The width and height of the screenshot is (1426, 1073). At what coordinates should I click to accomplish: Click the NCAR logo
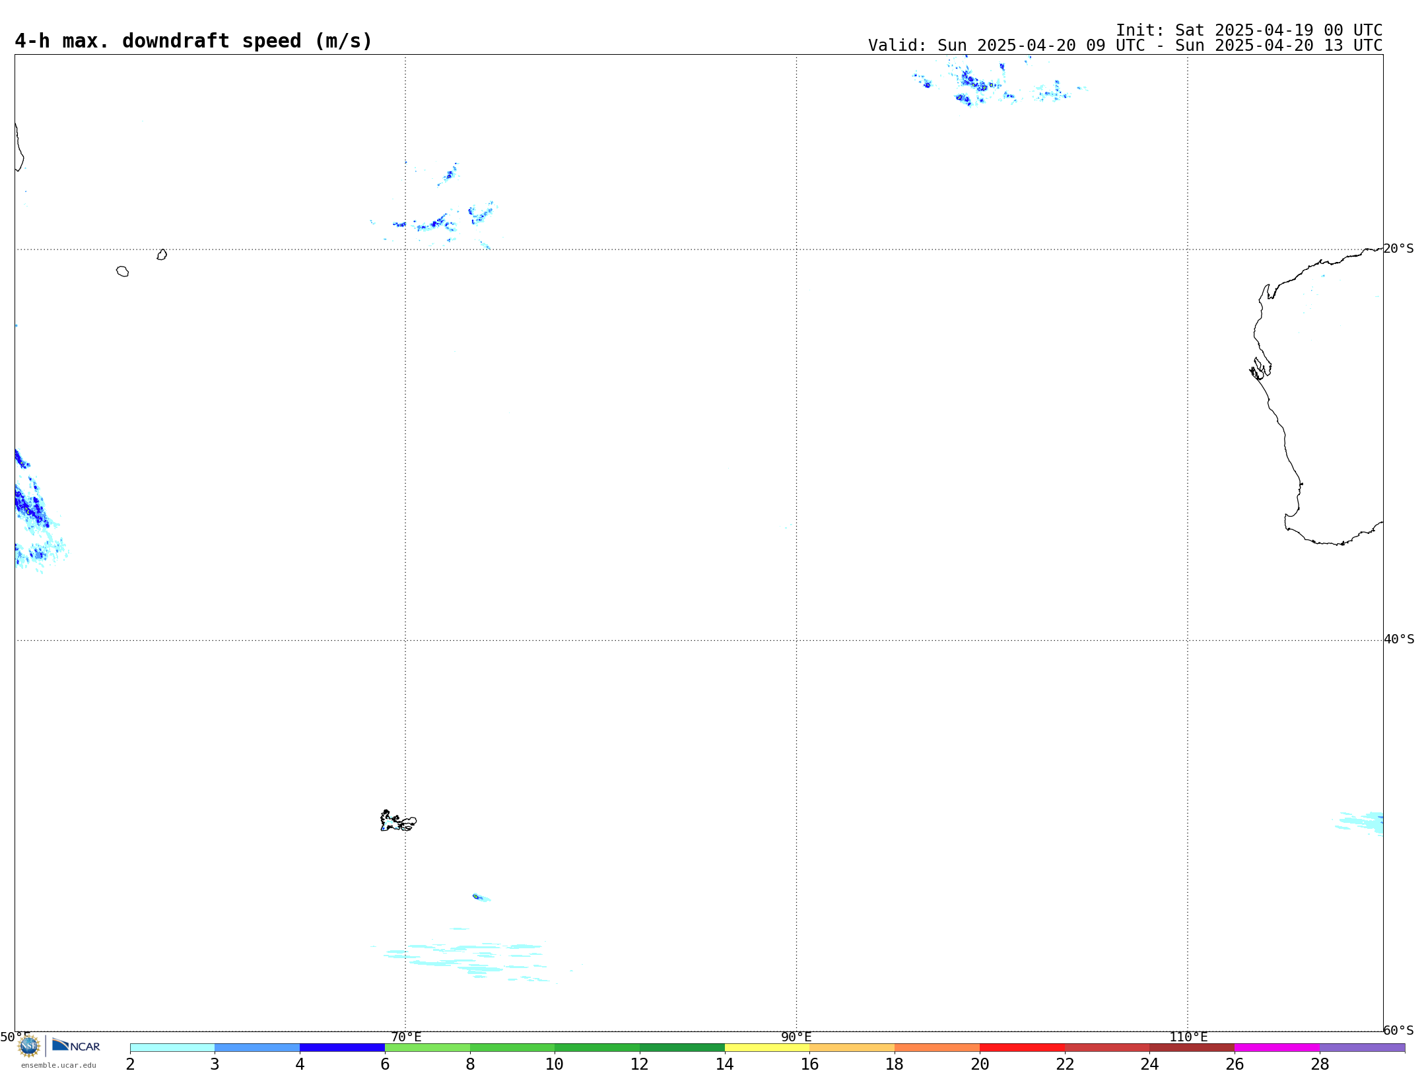click(x=76, y=1045)
